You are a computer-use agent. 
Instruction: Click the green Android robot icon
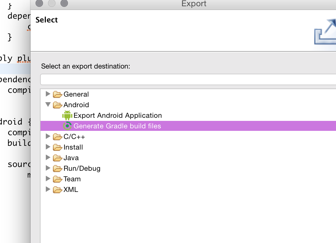pos(67,115)
